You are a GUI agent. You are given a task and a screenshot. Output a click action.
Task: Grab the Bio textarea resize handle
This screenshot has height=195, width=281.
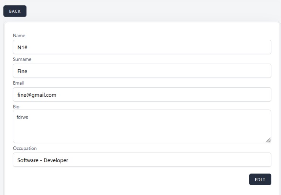[x=268, y=140]
